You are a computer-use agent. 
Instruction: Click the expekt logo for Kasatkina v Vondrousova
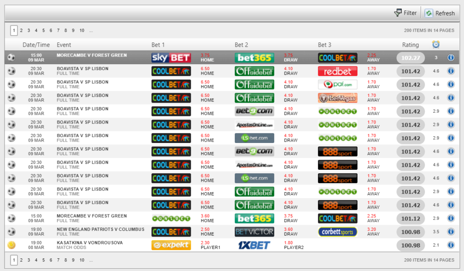(x=171, y=245)
